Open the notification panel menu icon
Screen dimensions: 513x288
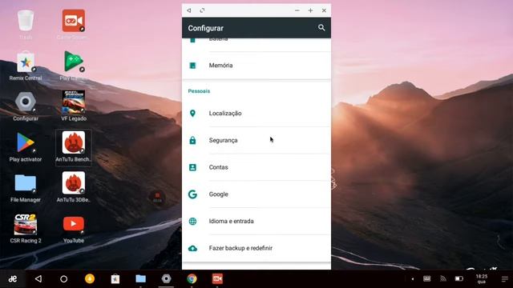point(505,279)
